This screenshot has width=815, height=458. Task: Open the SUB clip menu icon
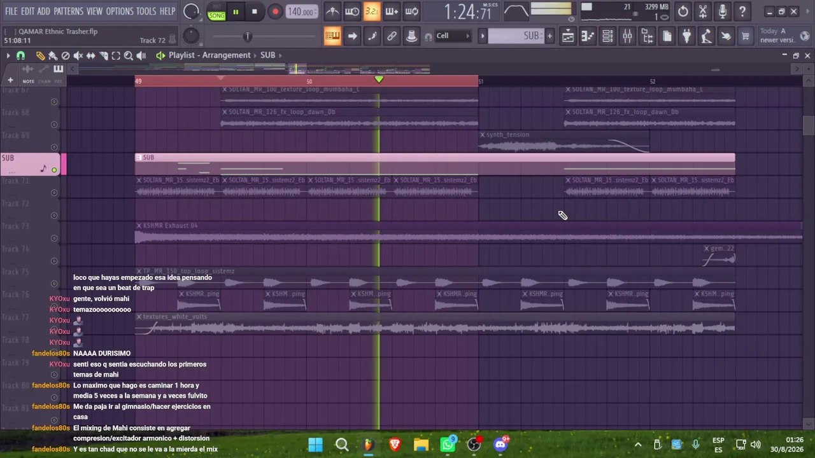pyautogui.click(x=139, y=158)
